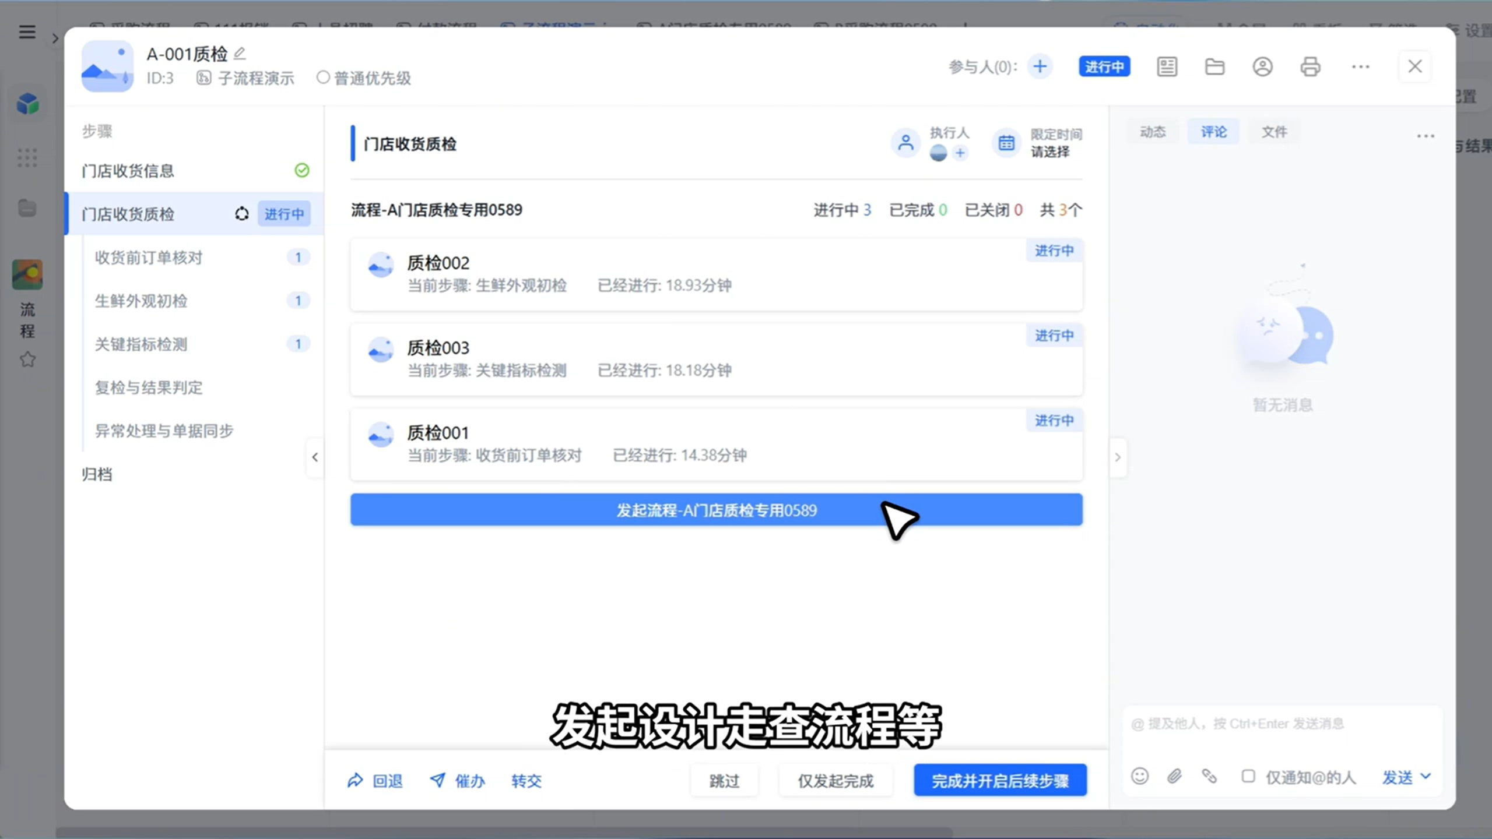Viewport: 1492px width, 839px height.
Task: Click 发起流程-A门店质检专用0589 button
Action: click(717, 510)
